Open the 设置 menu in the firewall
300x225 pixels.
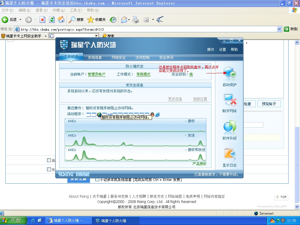point(222,50)
